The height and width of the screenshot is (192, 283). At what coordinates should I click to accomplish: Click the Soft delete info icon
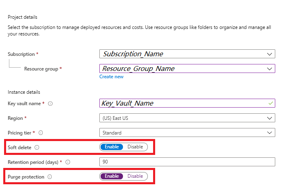pos(37,147)
